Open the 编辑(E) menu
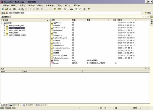Viewport: 153px width, 110px height. (14, 5)
